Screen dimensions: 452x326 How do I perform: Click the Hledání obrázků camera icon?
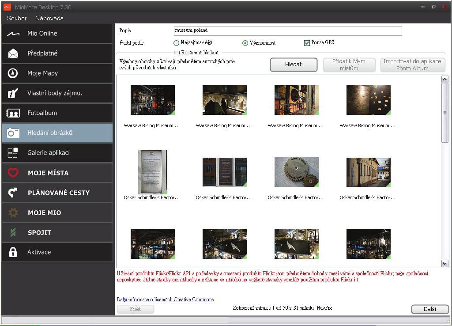(13, 133)
